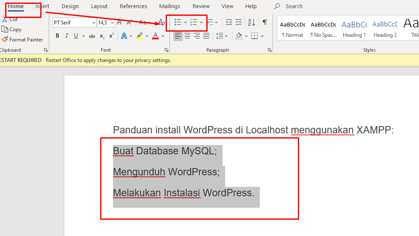This screenshot has width=419, height=236.
Task: Switch to the View tab
Action: click(227, 6)
